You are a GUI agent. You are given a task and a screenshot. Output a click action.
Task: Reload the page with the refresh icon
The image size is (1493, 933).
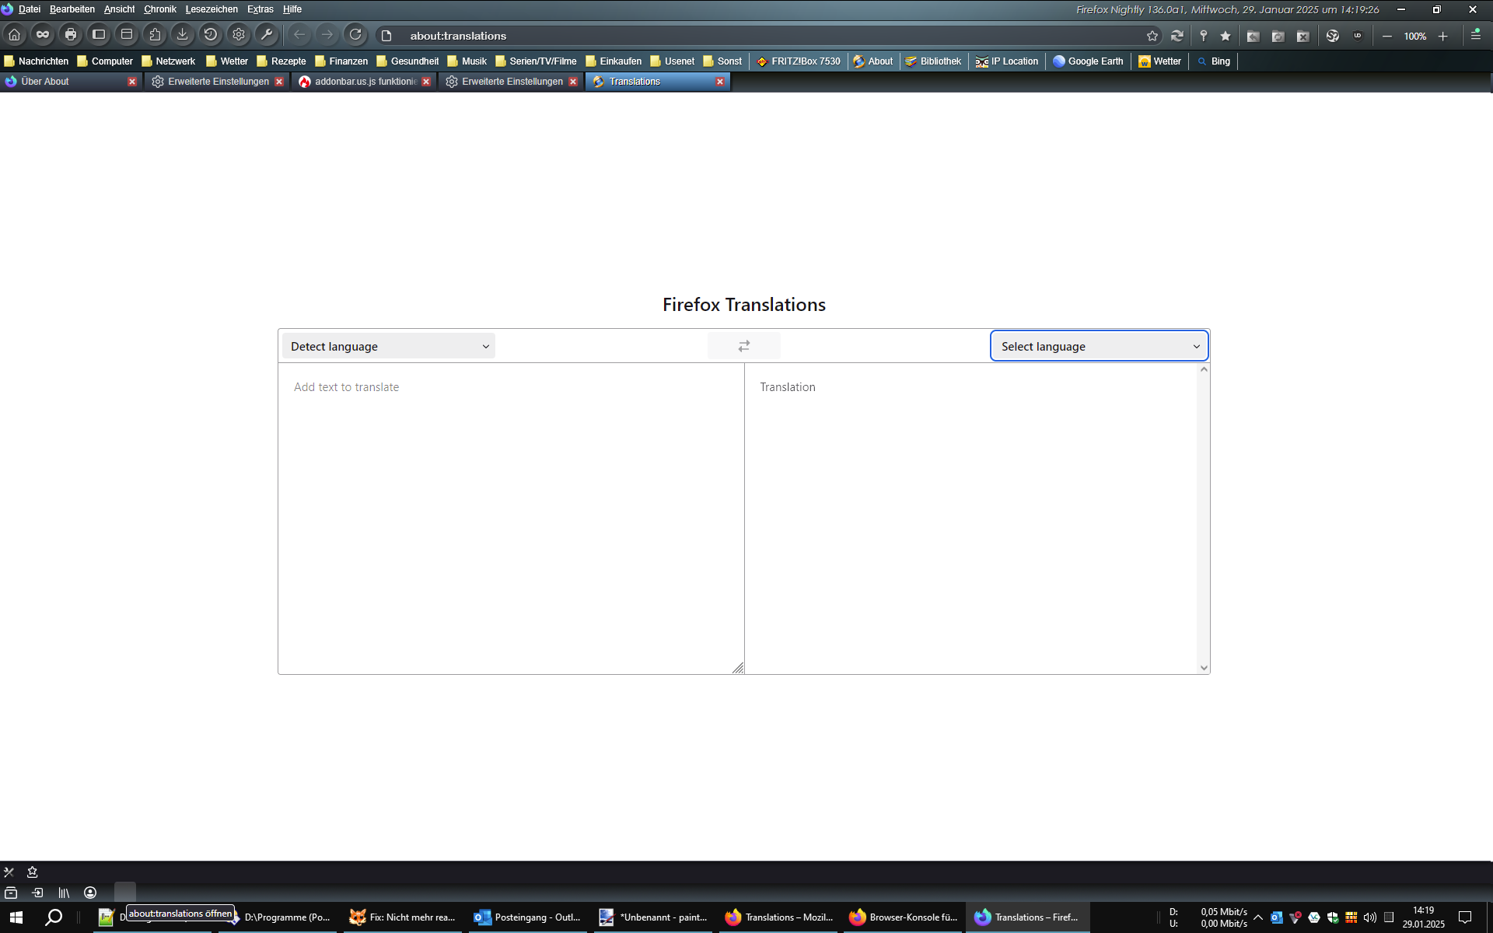(x=355, y=35)
